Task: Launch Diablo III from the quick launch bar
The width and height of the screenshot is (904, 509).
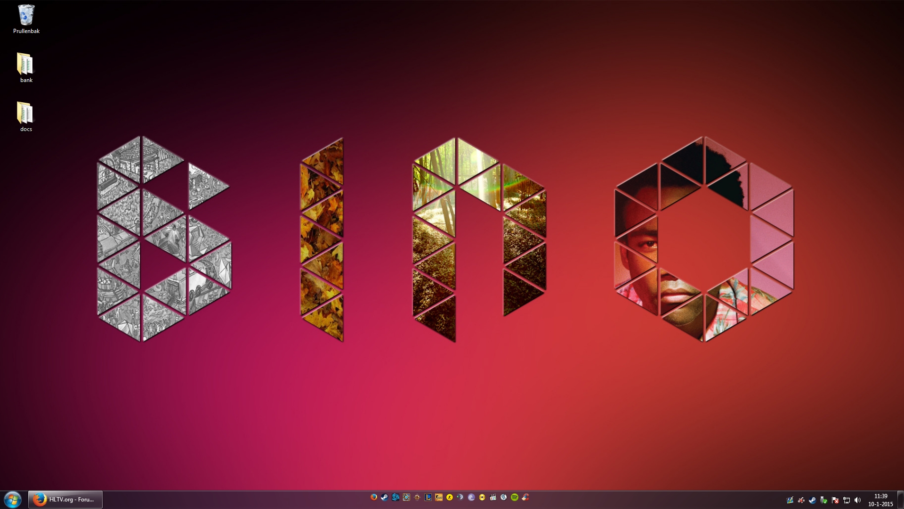Action: click(417, 497)
